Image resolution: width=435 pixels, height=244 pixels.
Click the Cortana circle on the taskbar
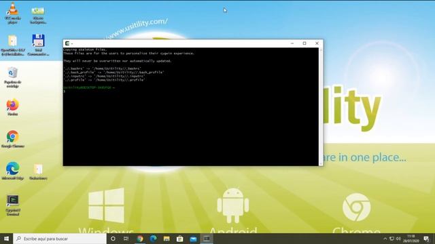click(x=113, y=239)
